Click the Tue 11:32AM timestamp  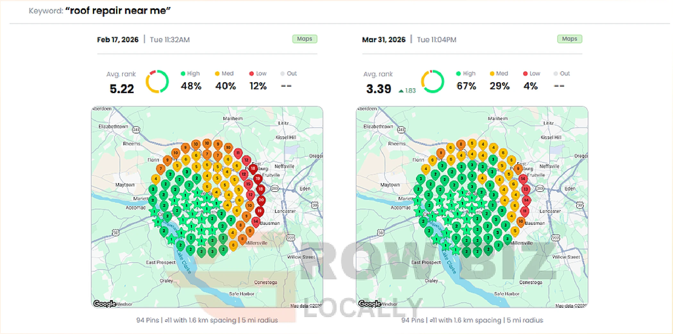point(170,40)
